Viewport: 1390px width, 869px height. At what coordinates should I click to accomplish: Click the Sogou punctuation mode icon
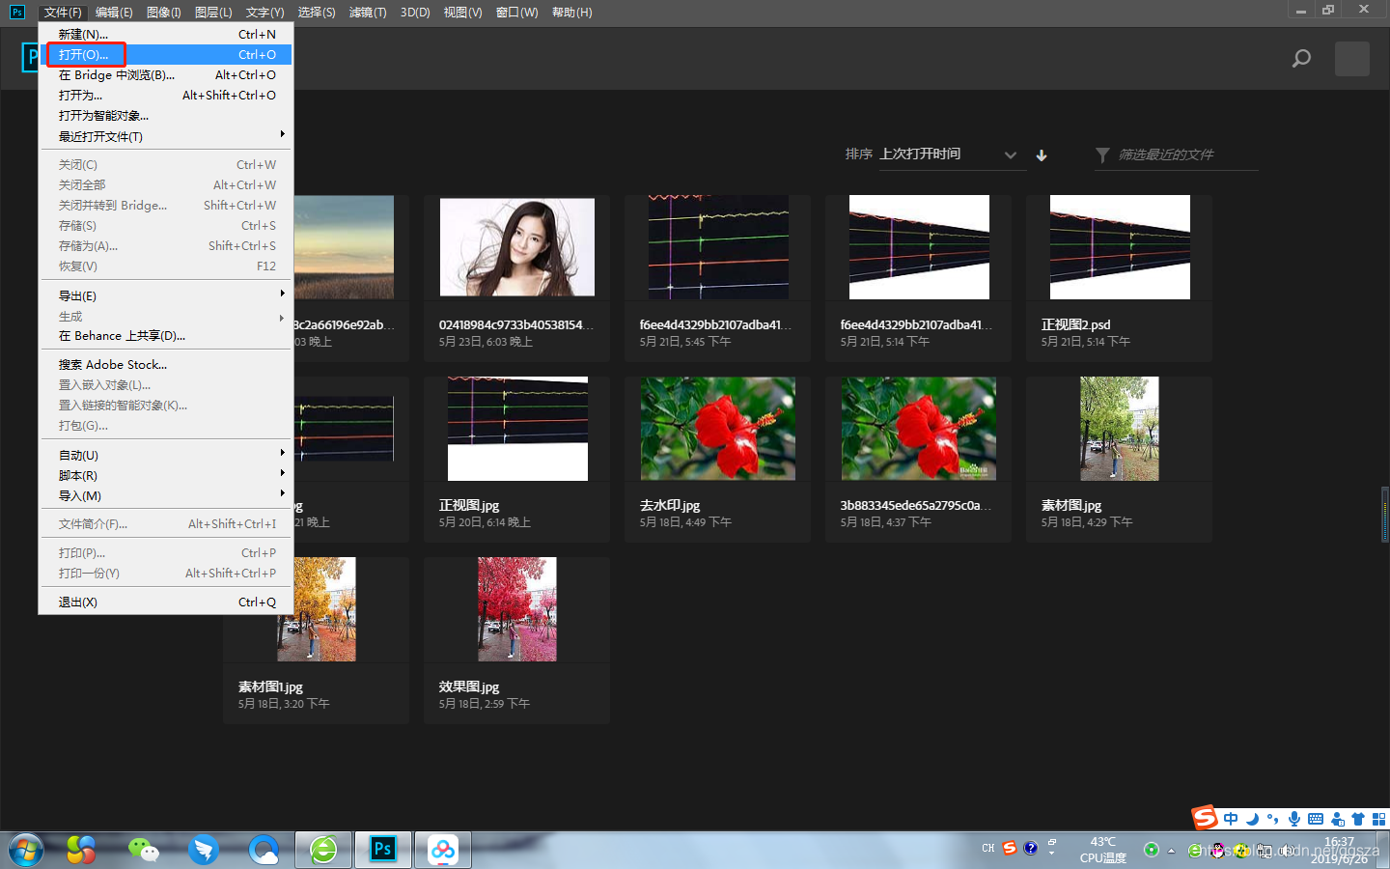tap(1273, 819)
